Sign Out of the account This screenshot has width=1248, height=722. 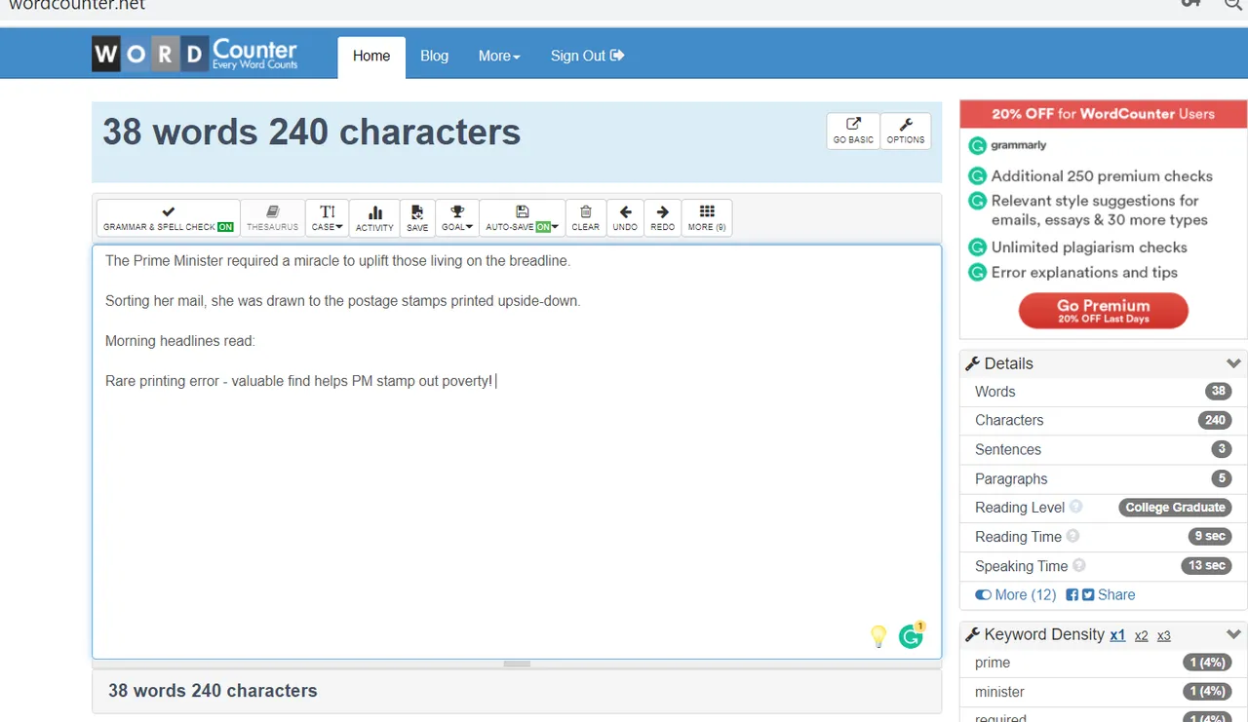click(587, 57)
